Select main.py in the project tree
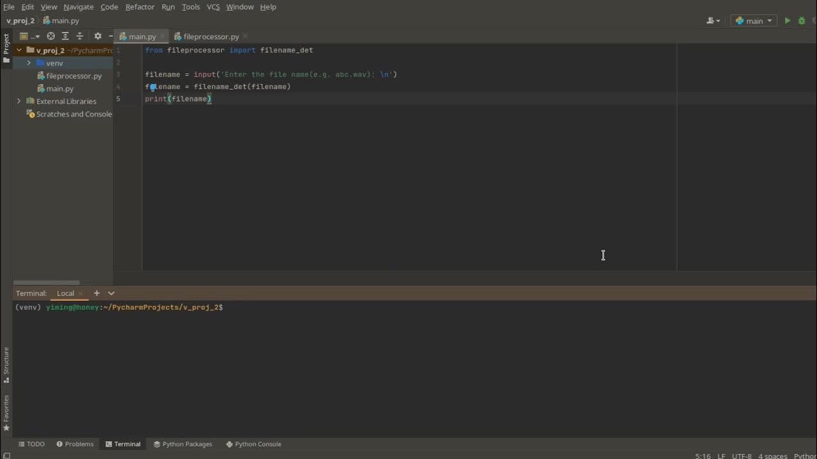This screenshot has width=817, height=459. coord(59,89)
